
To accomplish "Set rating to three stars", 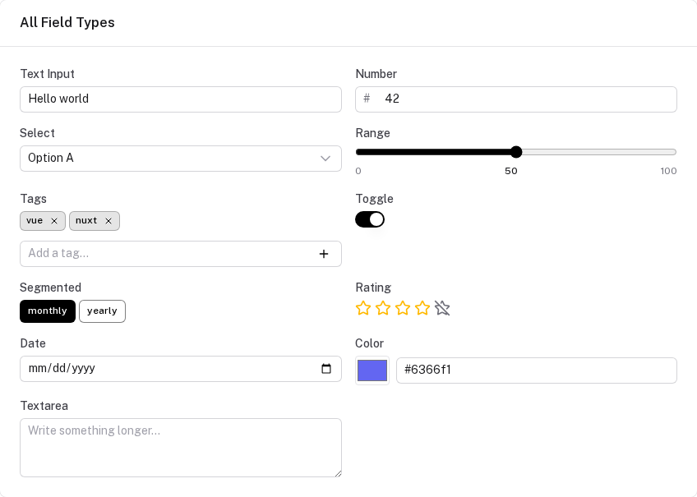I will [403, 308].
